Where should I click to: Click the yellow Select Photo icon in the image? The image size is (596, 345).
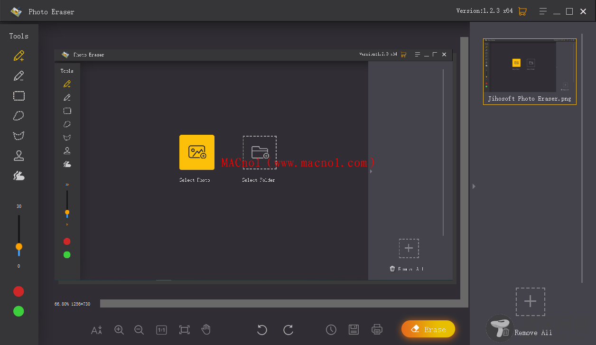(197, 152)
